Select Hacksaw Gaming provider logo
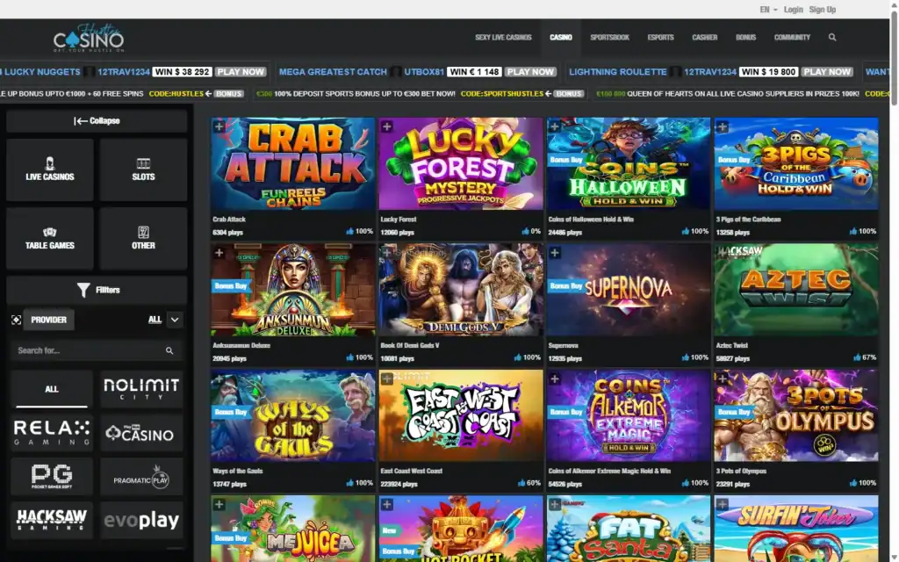 (52, 520)
